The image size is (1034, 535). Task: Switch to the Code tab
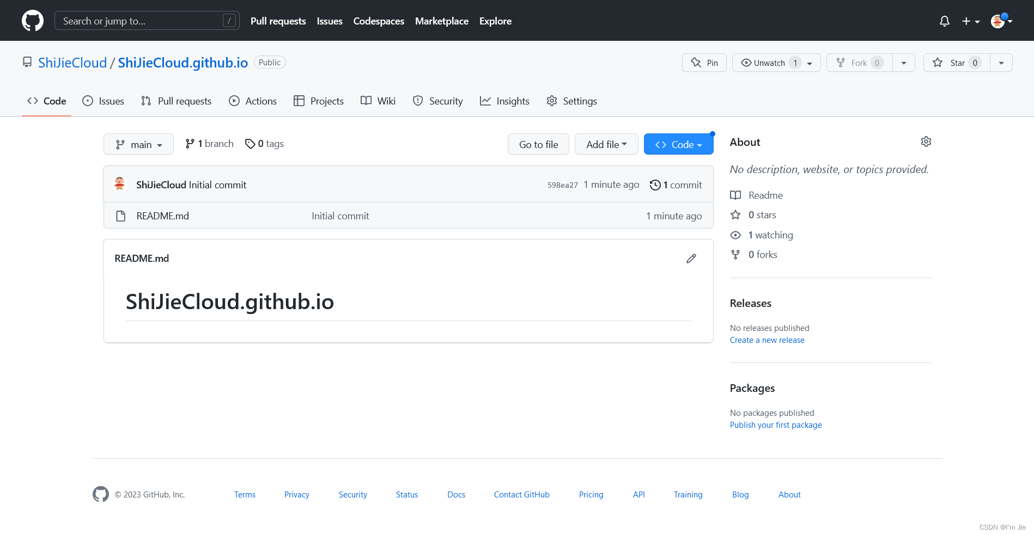[x=47, y=101]
